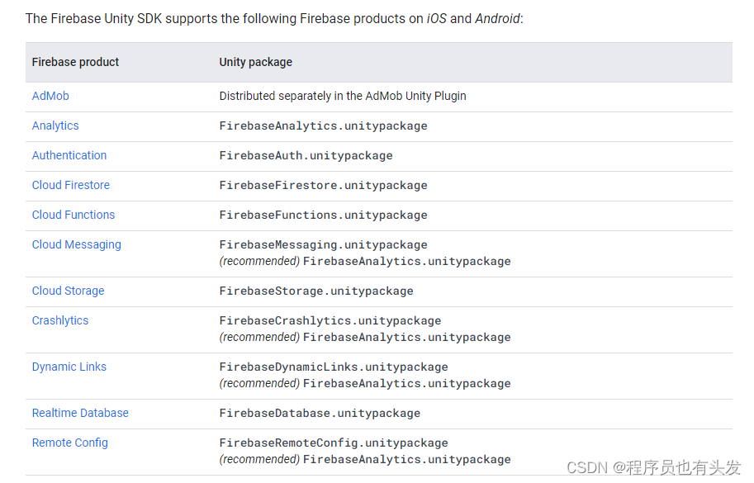Click the FirebaseDatabase.unitypackage cell
754x483 pixels.
[320, 414]
